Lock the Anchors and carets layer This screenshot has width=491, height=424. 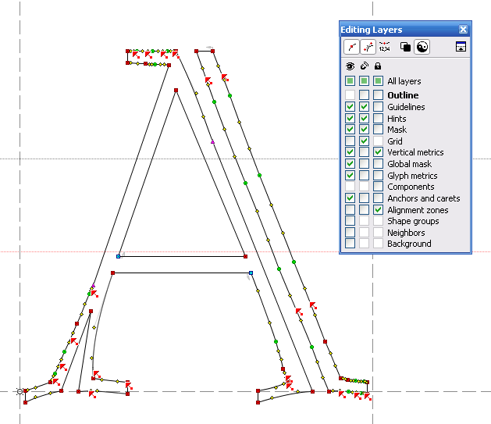(x=378, y=198)
